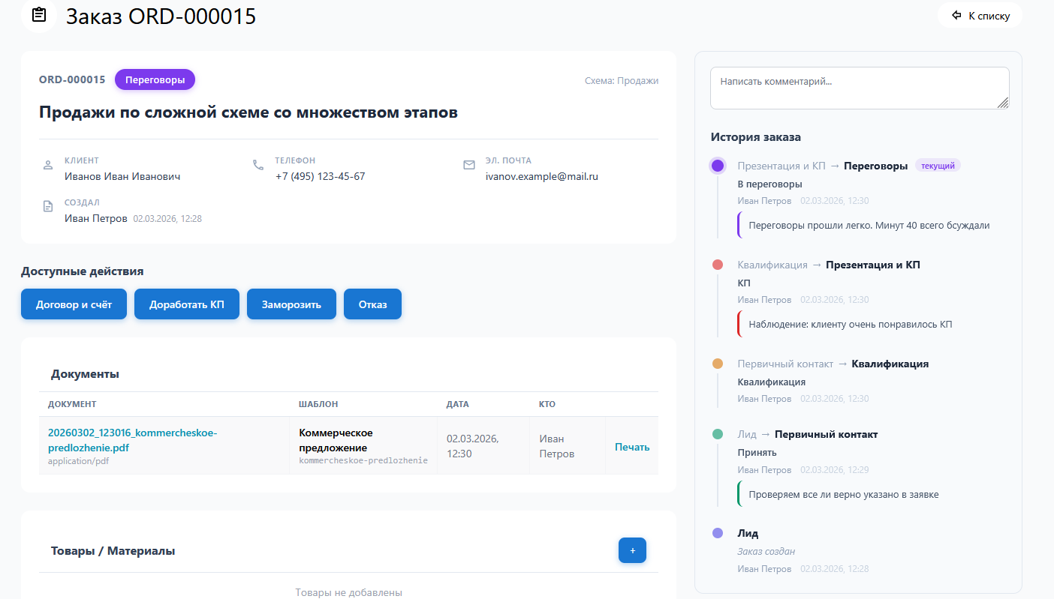This screenshot has width=1054, height=599.
Task: Click the red Презентация и КП timeline dot
Action: pos(718,265)
